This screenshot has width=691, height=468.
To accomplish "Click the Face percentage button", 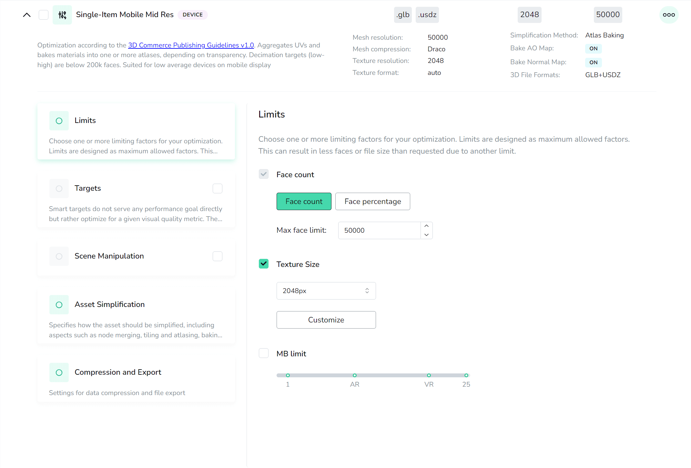I will coord(373,201).
